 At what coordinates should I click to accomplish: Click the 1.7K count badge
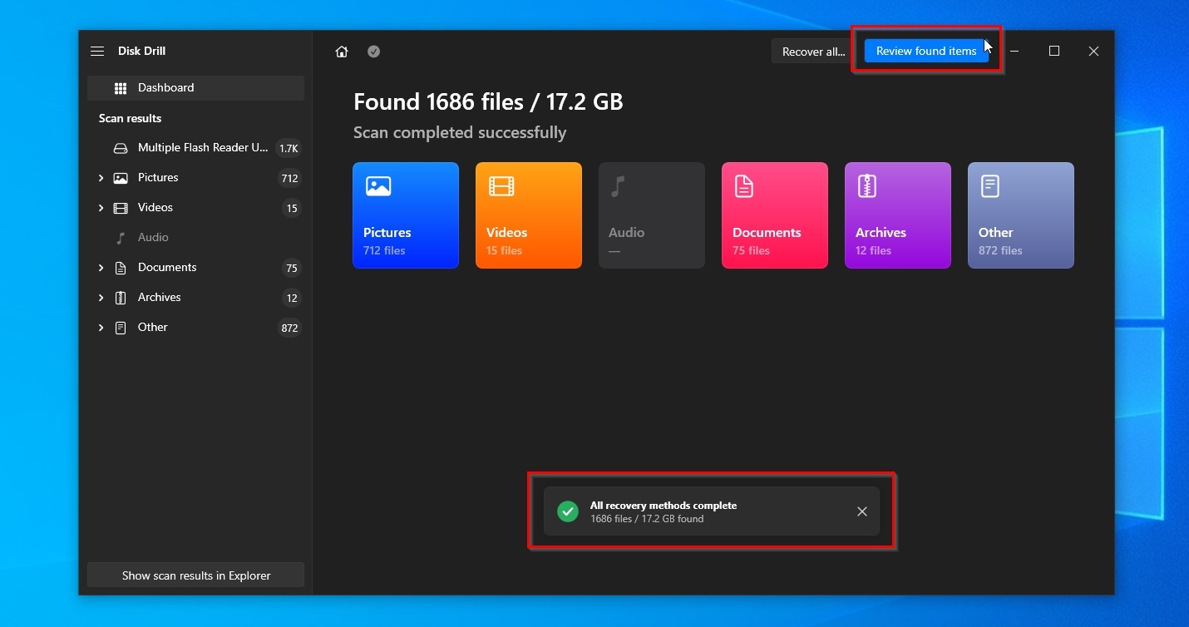point(289,149)
